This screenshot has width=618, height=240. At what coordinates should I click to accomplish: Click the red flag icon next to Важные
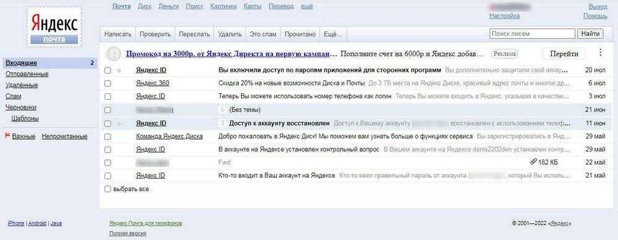tap(7, 136)
